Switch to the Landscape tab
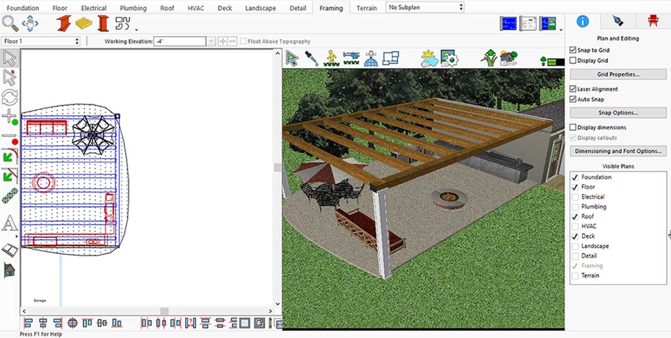Screen dimensions: 671x338 [x=262, y=8]
